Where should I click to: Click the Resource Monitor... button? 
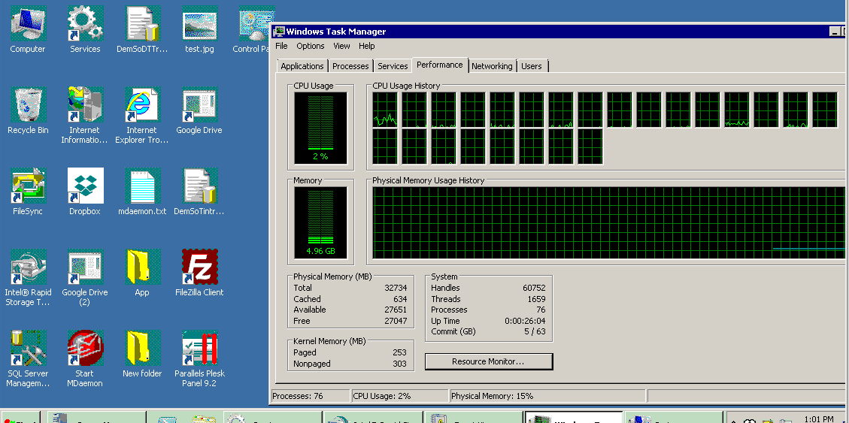(x=488, y=361)
